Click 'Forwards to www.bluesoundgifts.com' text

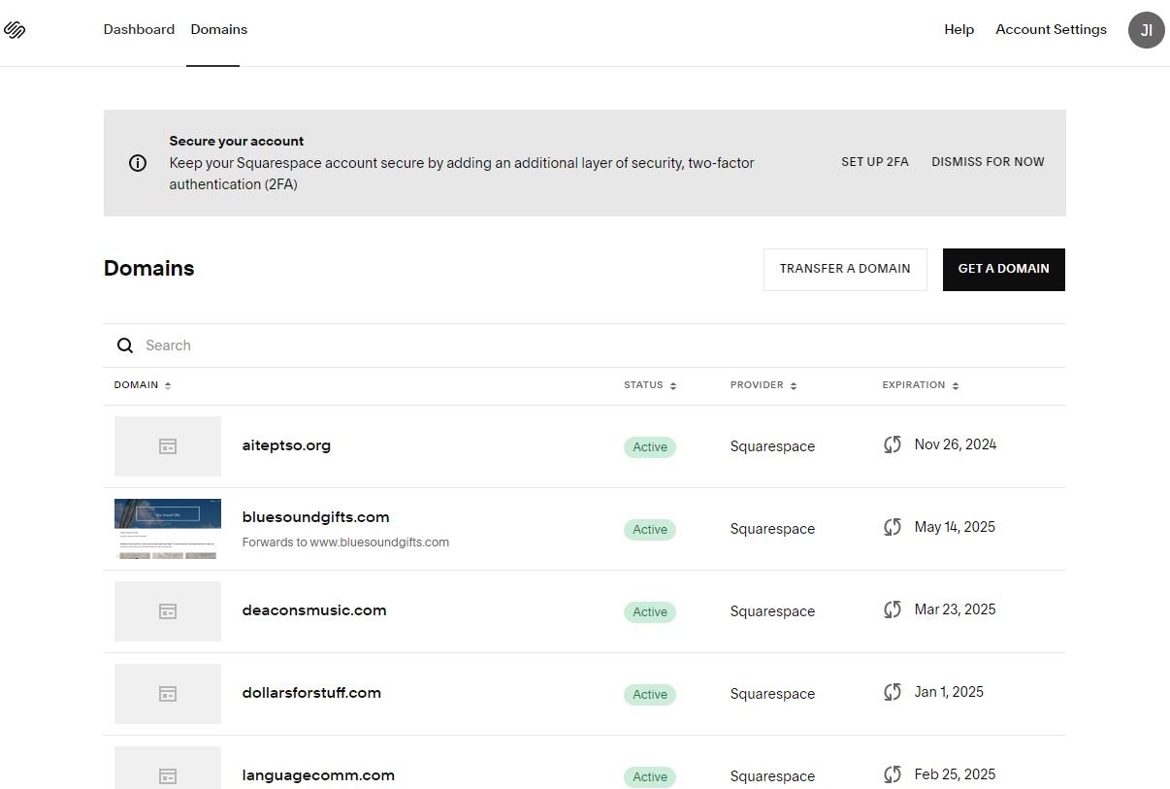pos(345,542)
